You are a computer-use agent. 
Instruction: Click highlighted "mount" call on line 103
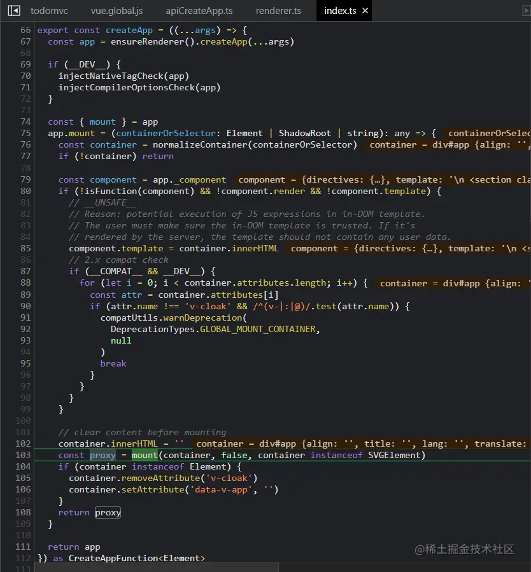click(x=145, y=455)
